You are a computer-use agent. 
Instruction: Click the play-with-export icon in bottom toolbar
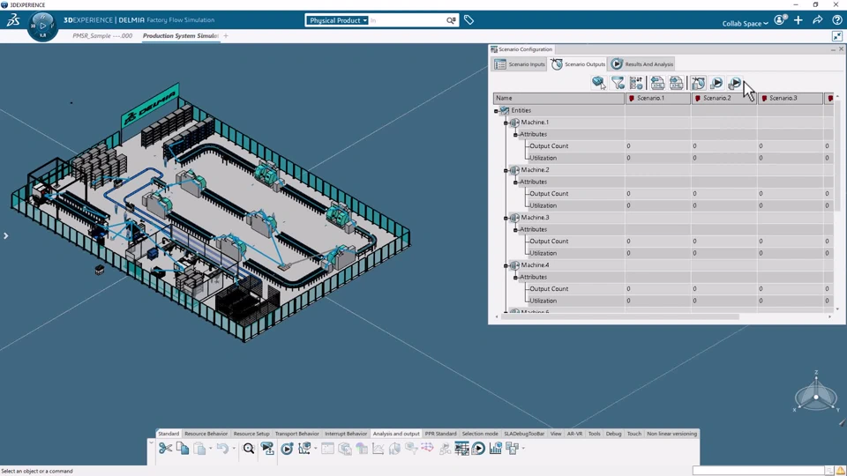point(267,448)
